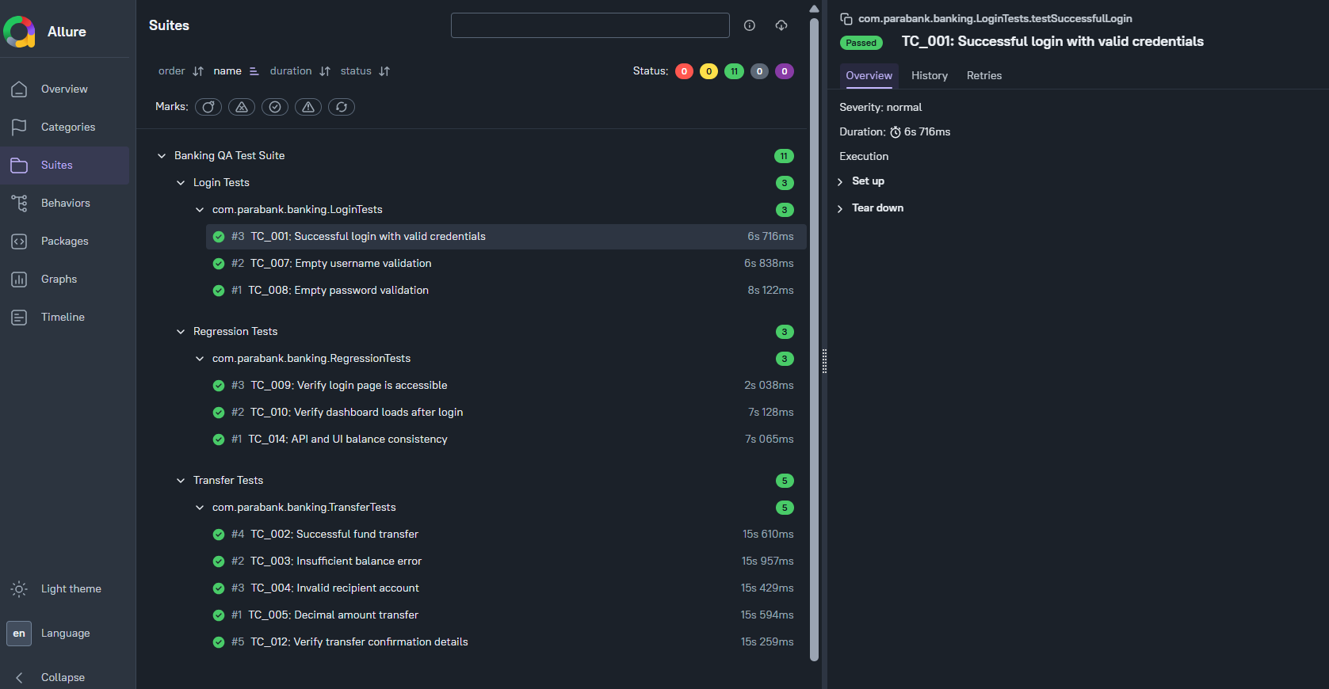
Task: Toggle the new failed mark filter
Action: (242, 107)
